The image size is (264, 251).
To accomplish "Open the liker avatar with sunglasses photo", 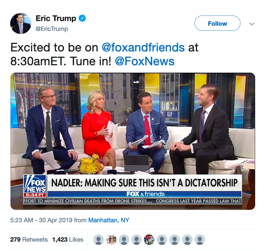I will (111, 240).
